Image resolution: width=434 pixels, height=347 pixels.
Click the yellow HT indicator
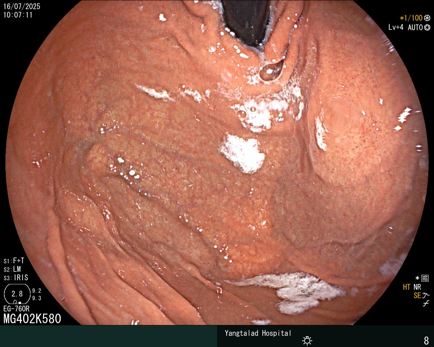pyautogui.click(x=407, y=287)
